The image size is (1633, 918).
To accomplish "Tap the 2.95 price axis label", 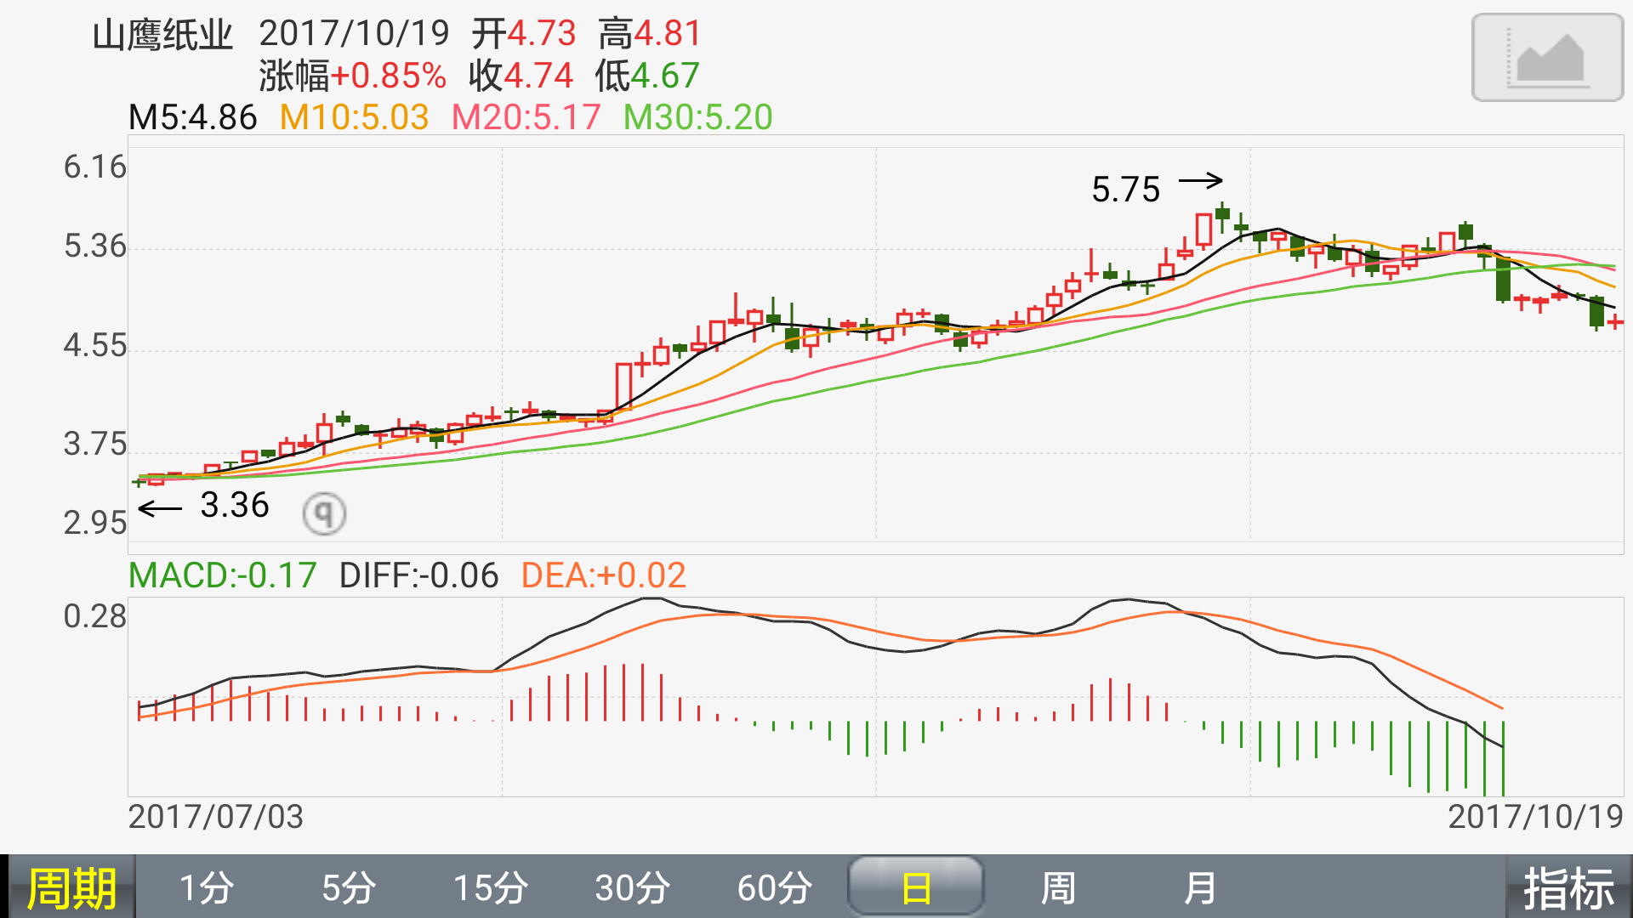I will click(95, 523).
